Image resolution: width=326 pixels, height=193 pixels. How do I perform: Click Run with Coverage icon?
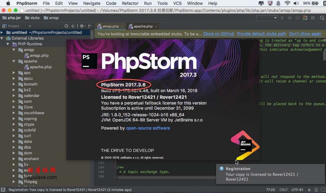click(298, 18)
